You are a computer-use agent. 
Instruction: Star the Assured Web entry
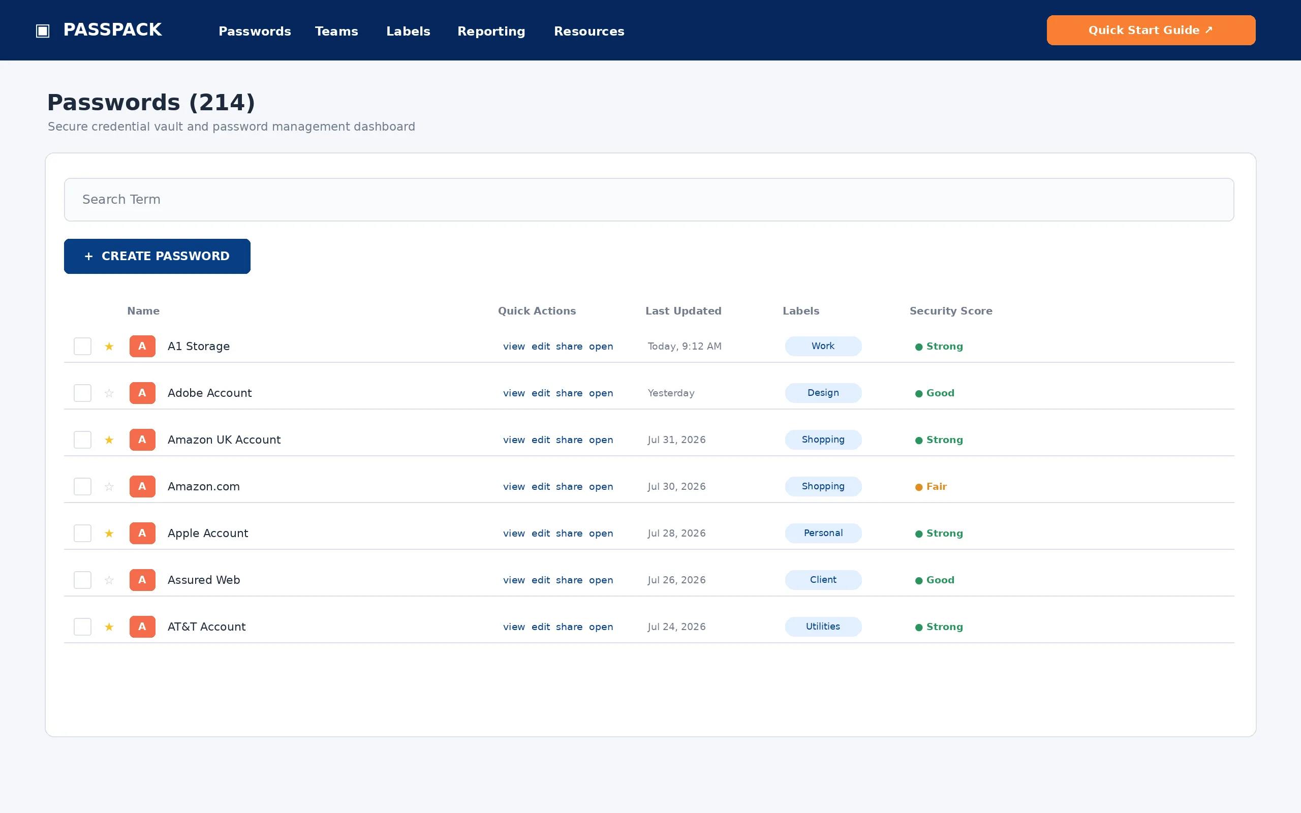(x=109, y=580)
